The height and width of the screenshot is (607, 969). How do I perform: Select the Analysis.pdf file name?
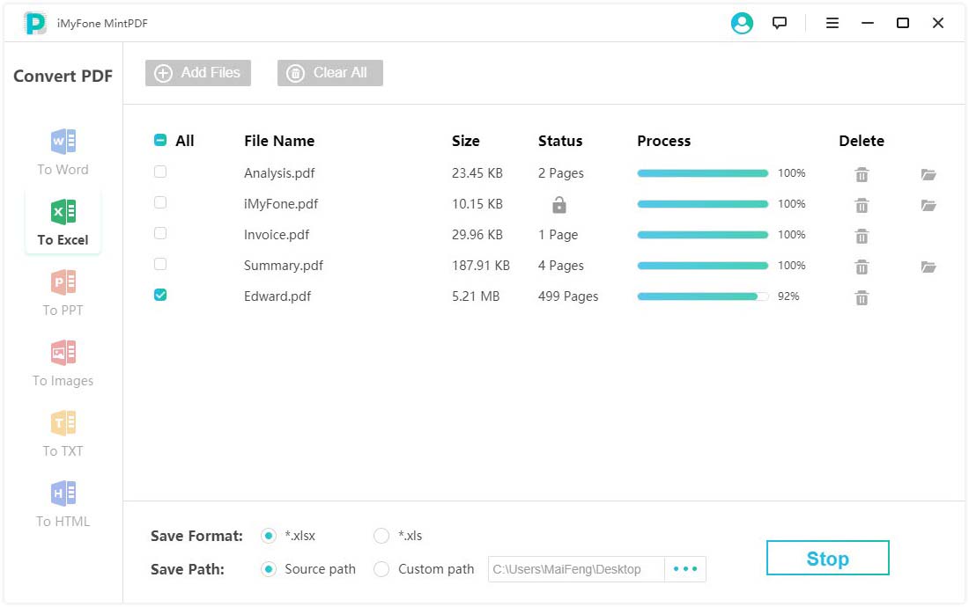tap(279, 173)
